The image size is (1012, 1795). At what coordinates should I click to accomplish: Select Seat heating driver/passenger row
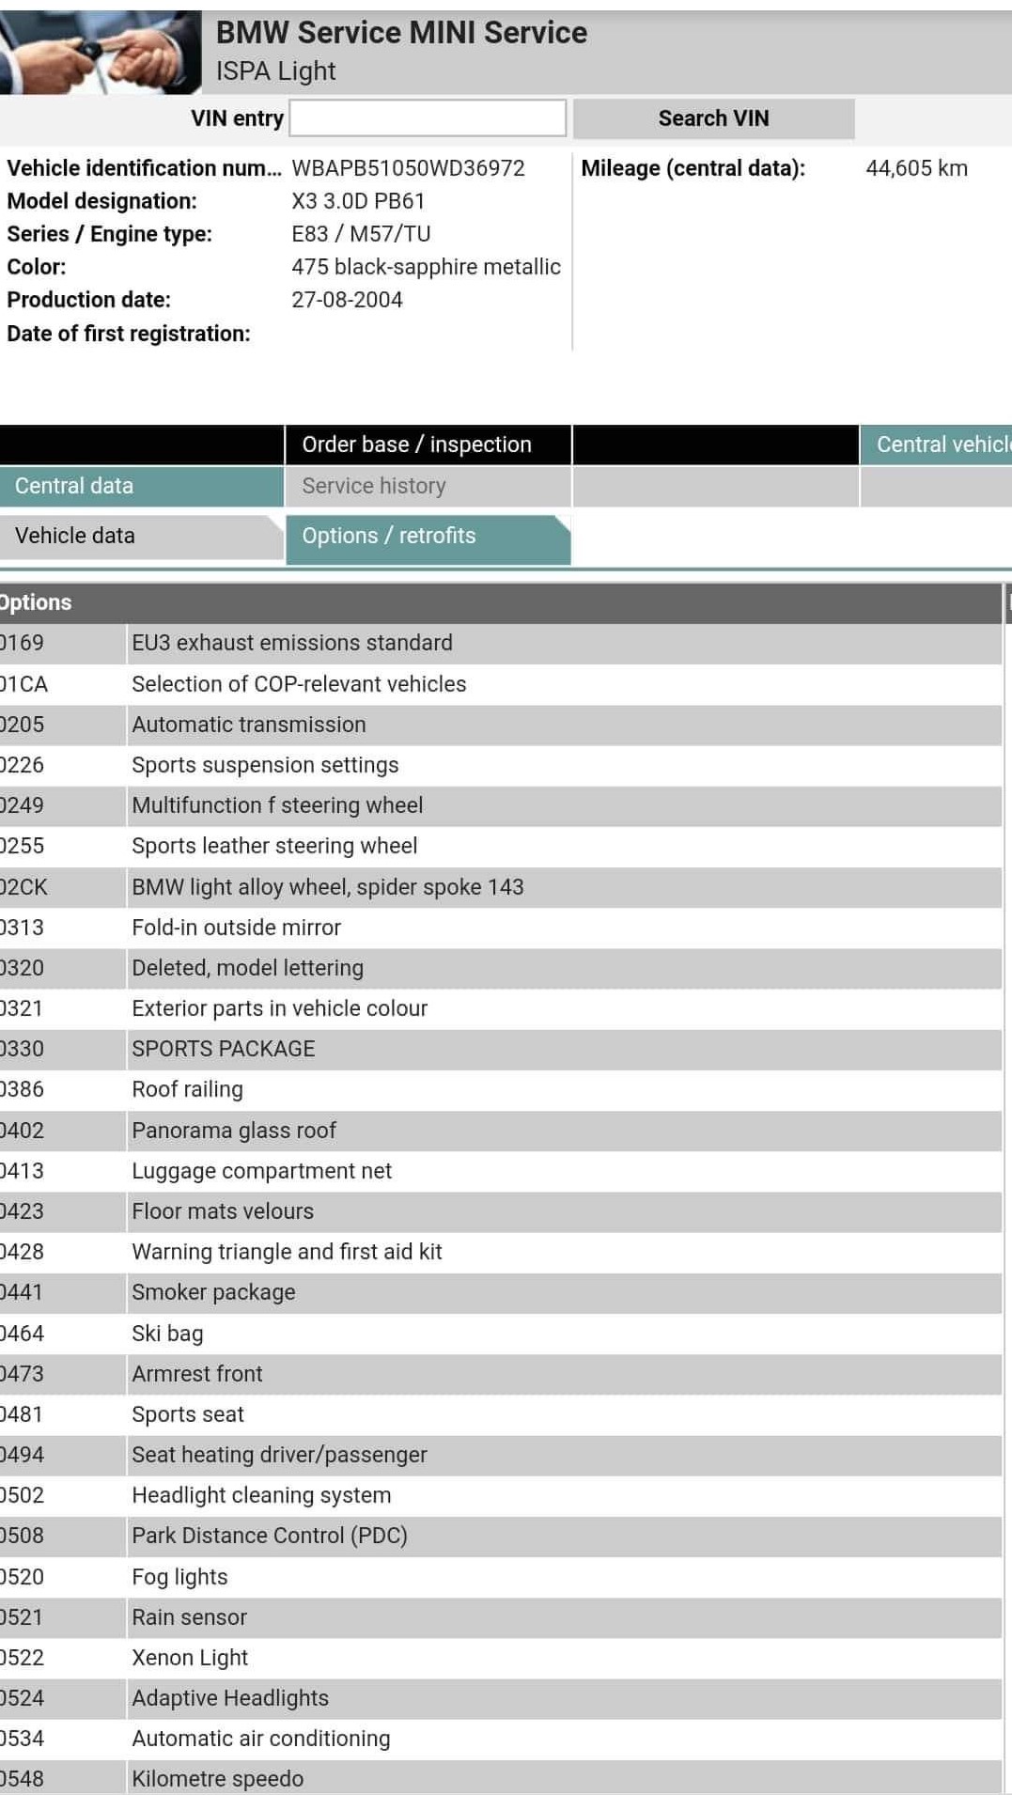(x=501, y=1455)
